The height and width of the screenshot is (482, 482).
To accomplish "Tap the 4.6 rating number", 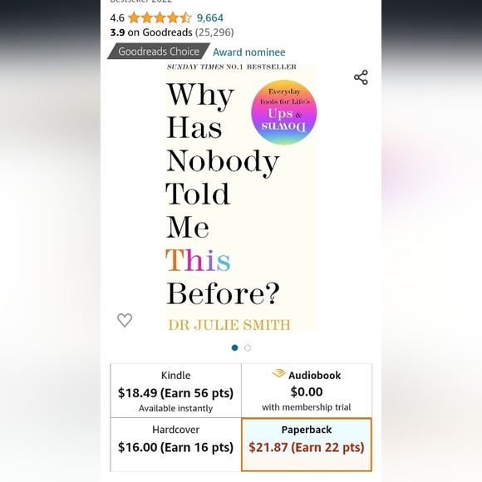I will 117,17.
